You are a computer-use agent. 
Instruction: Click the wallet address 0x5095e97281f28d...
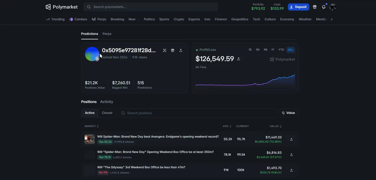pos(129,50)
